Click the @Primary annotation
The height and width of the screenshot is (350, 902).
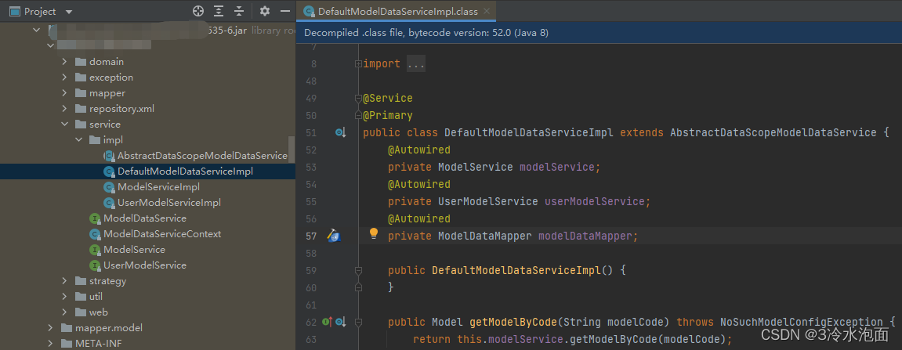pos(388,116)
